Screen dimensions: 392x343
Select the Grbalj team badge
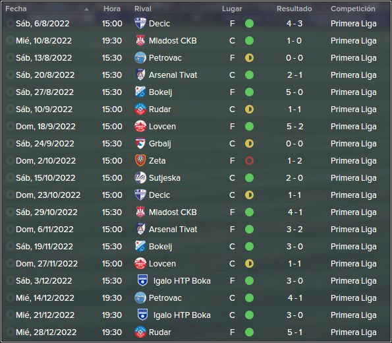pos(140,143)
